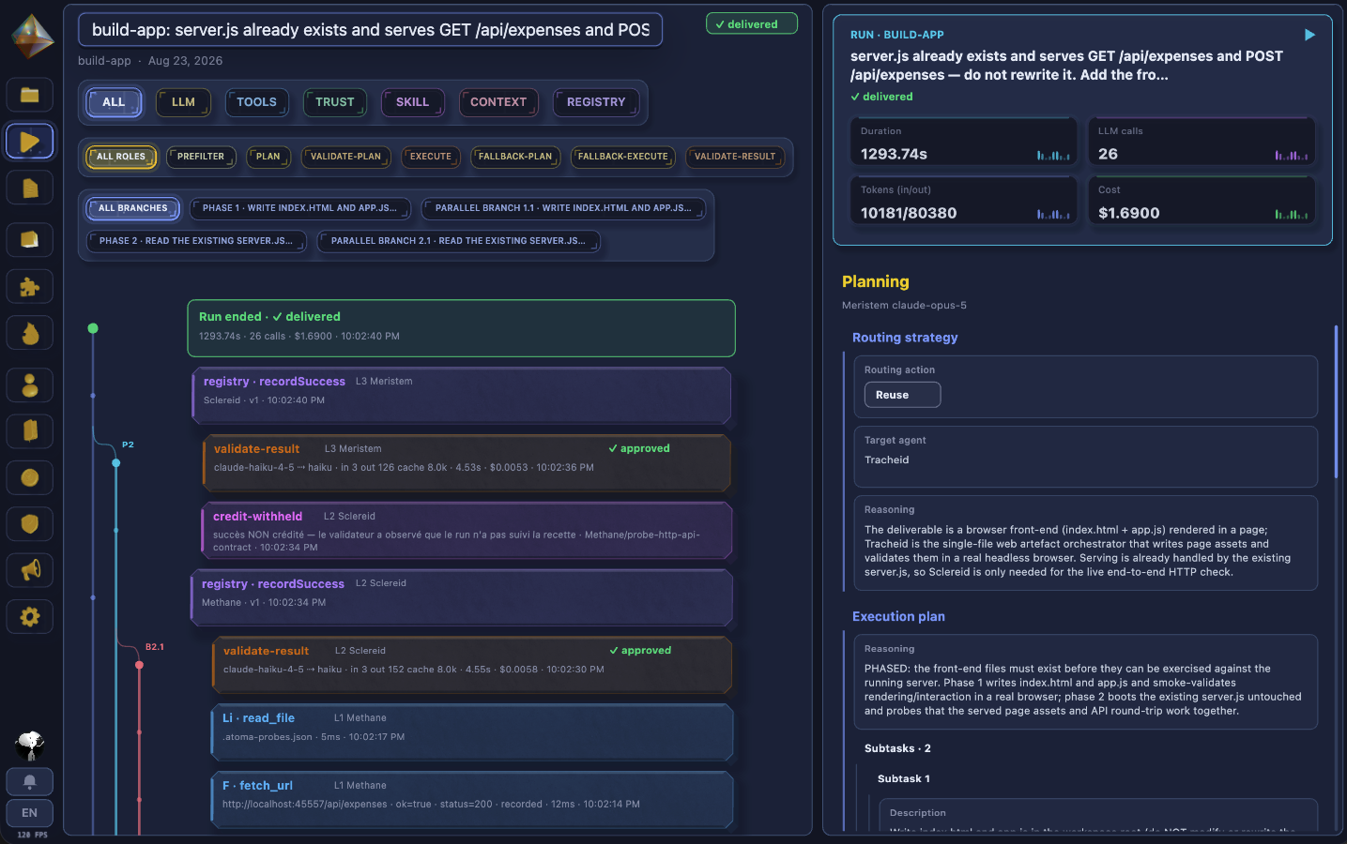Open the shield sidebar icon

(x=30, y=524)
